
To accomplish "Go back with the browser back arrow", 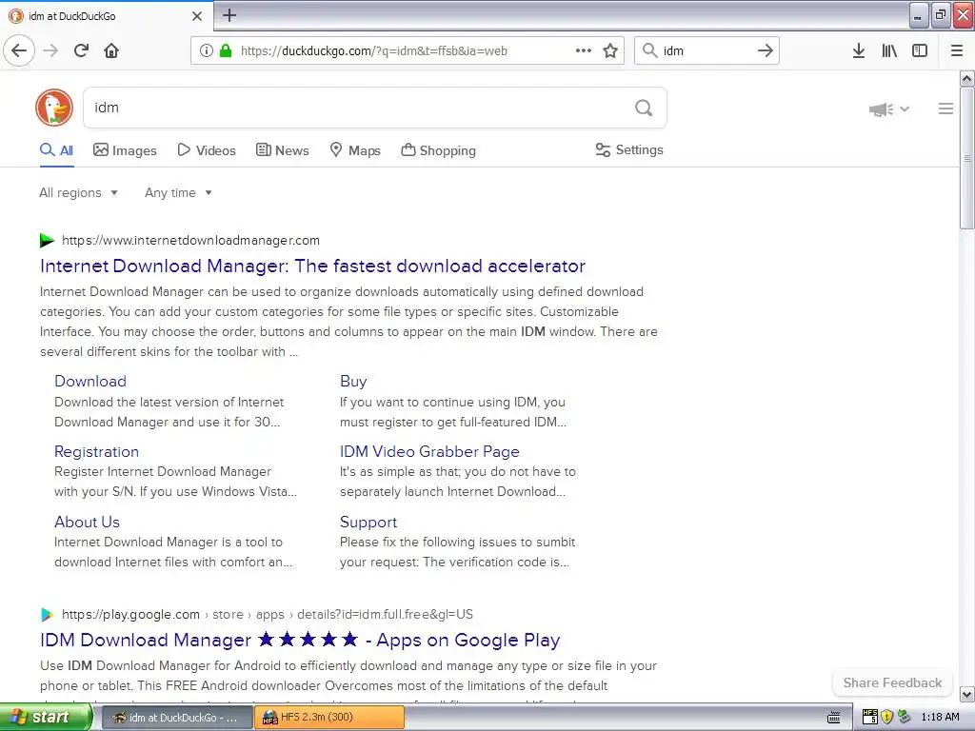I will coord(19,50).
